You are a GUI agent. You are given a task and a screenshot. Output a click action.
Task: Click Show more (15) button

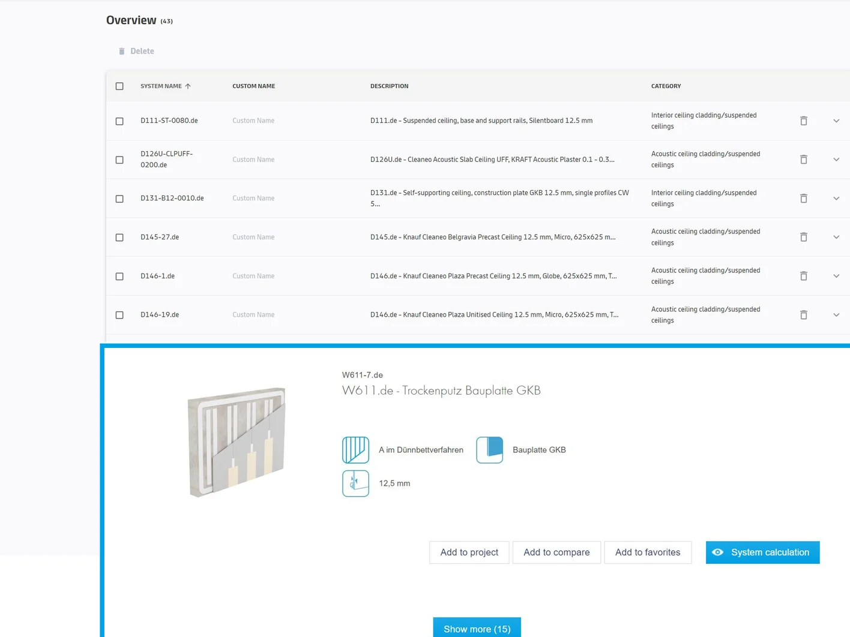477,628
